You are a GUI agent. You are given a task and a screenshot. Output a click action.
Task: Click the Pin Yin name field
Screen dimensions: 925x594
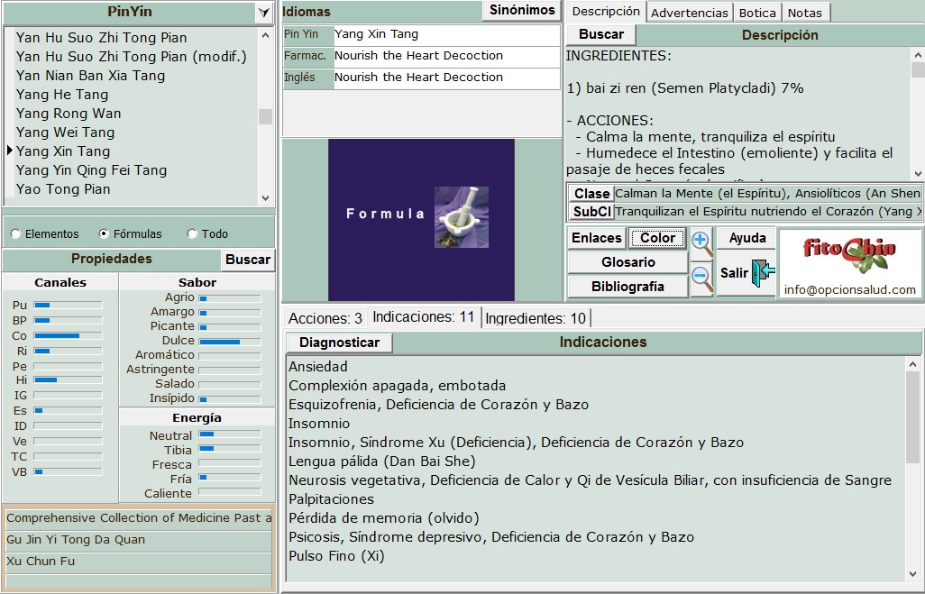pyautogui.click(x=446, y=35)
